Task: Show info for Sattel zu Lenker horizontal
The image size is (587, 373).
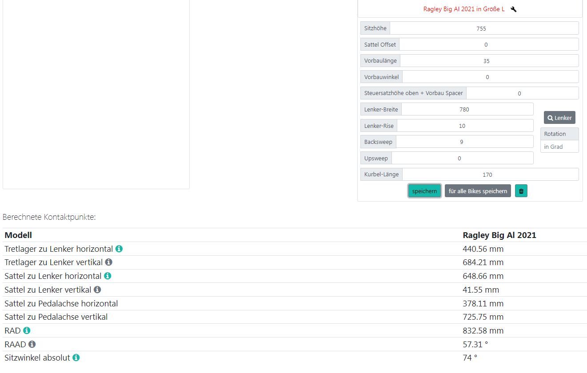Action: 108,276
